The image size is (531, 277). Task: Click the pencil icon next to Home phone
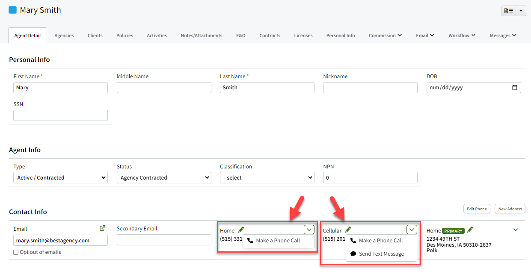tap(240, 230)
